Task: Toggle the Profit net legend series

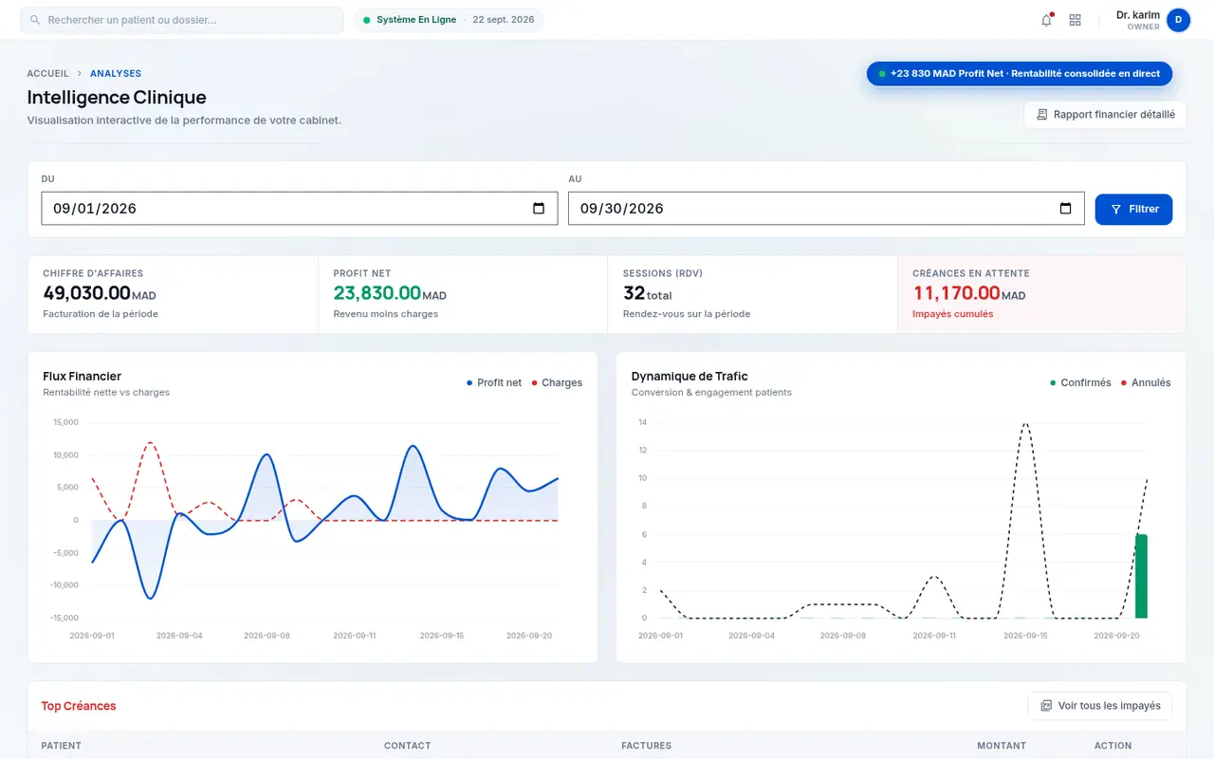Action: (x=494, y=383)
